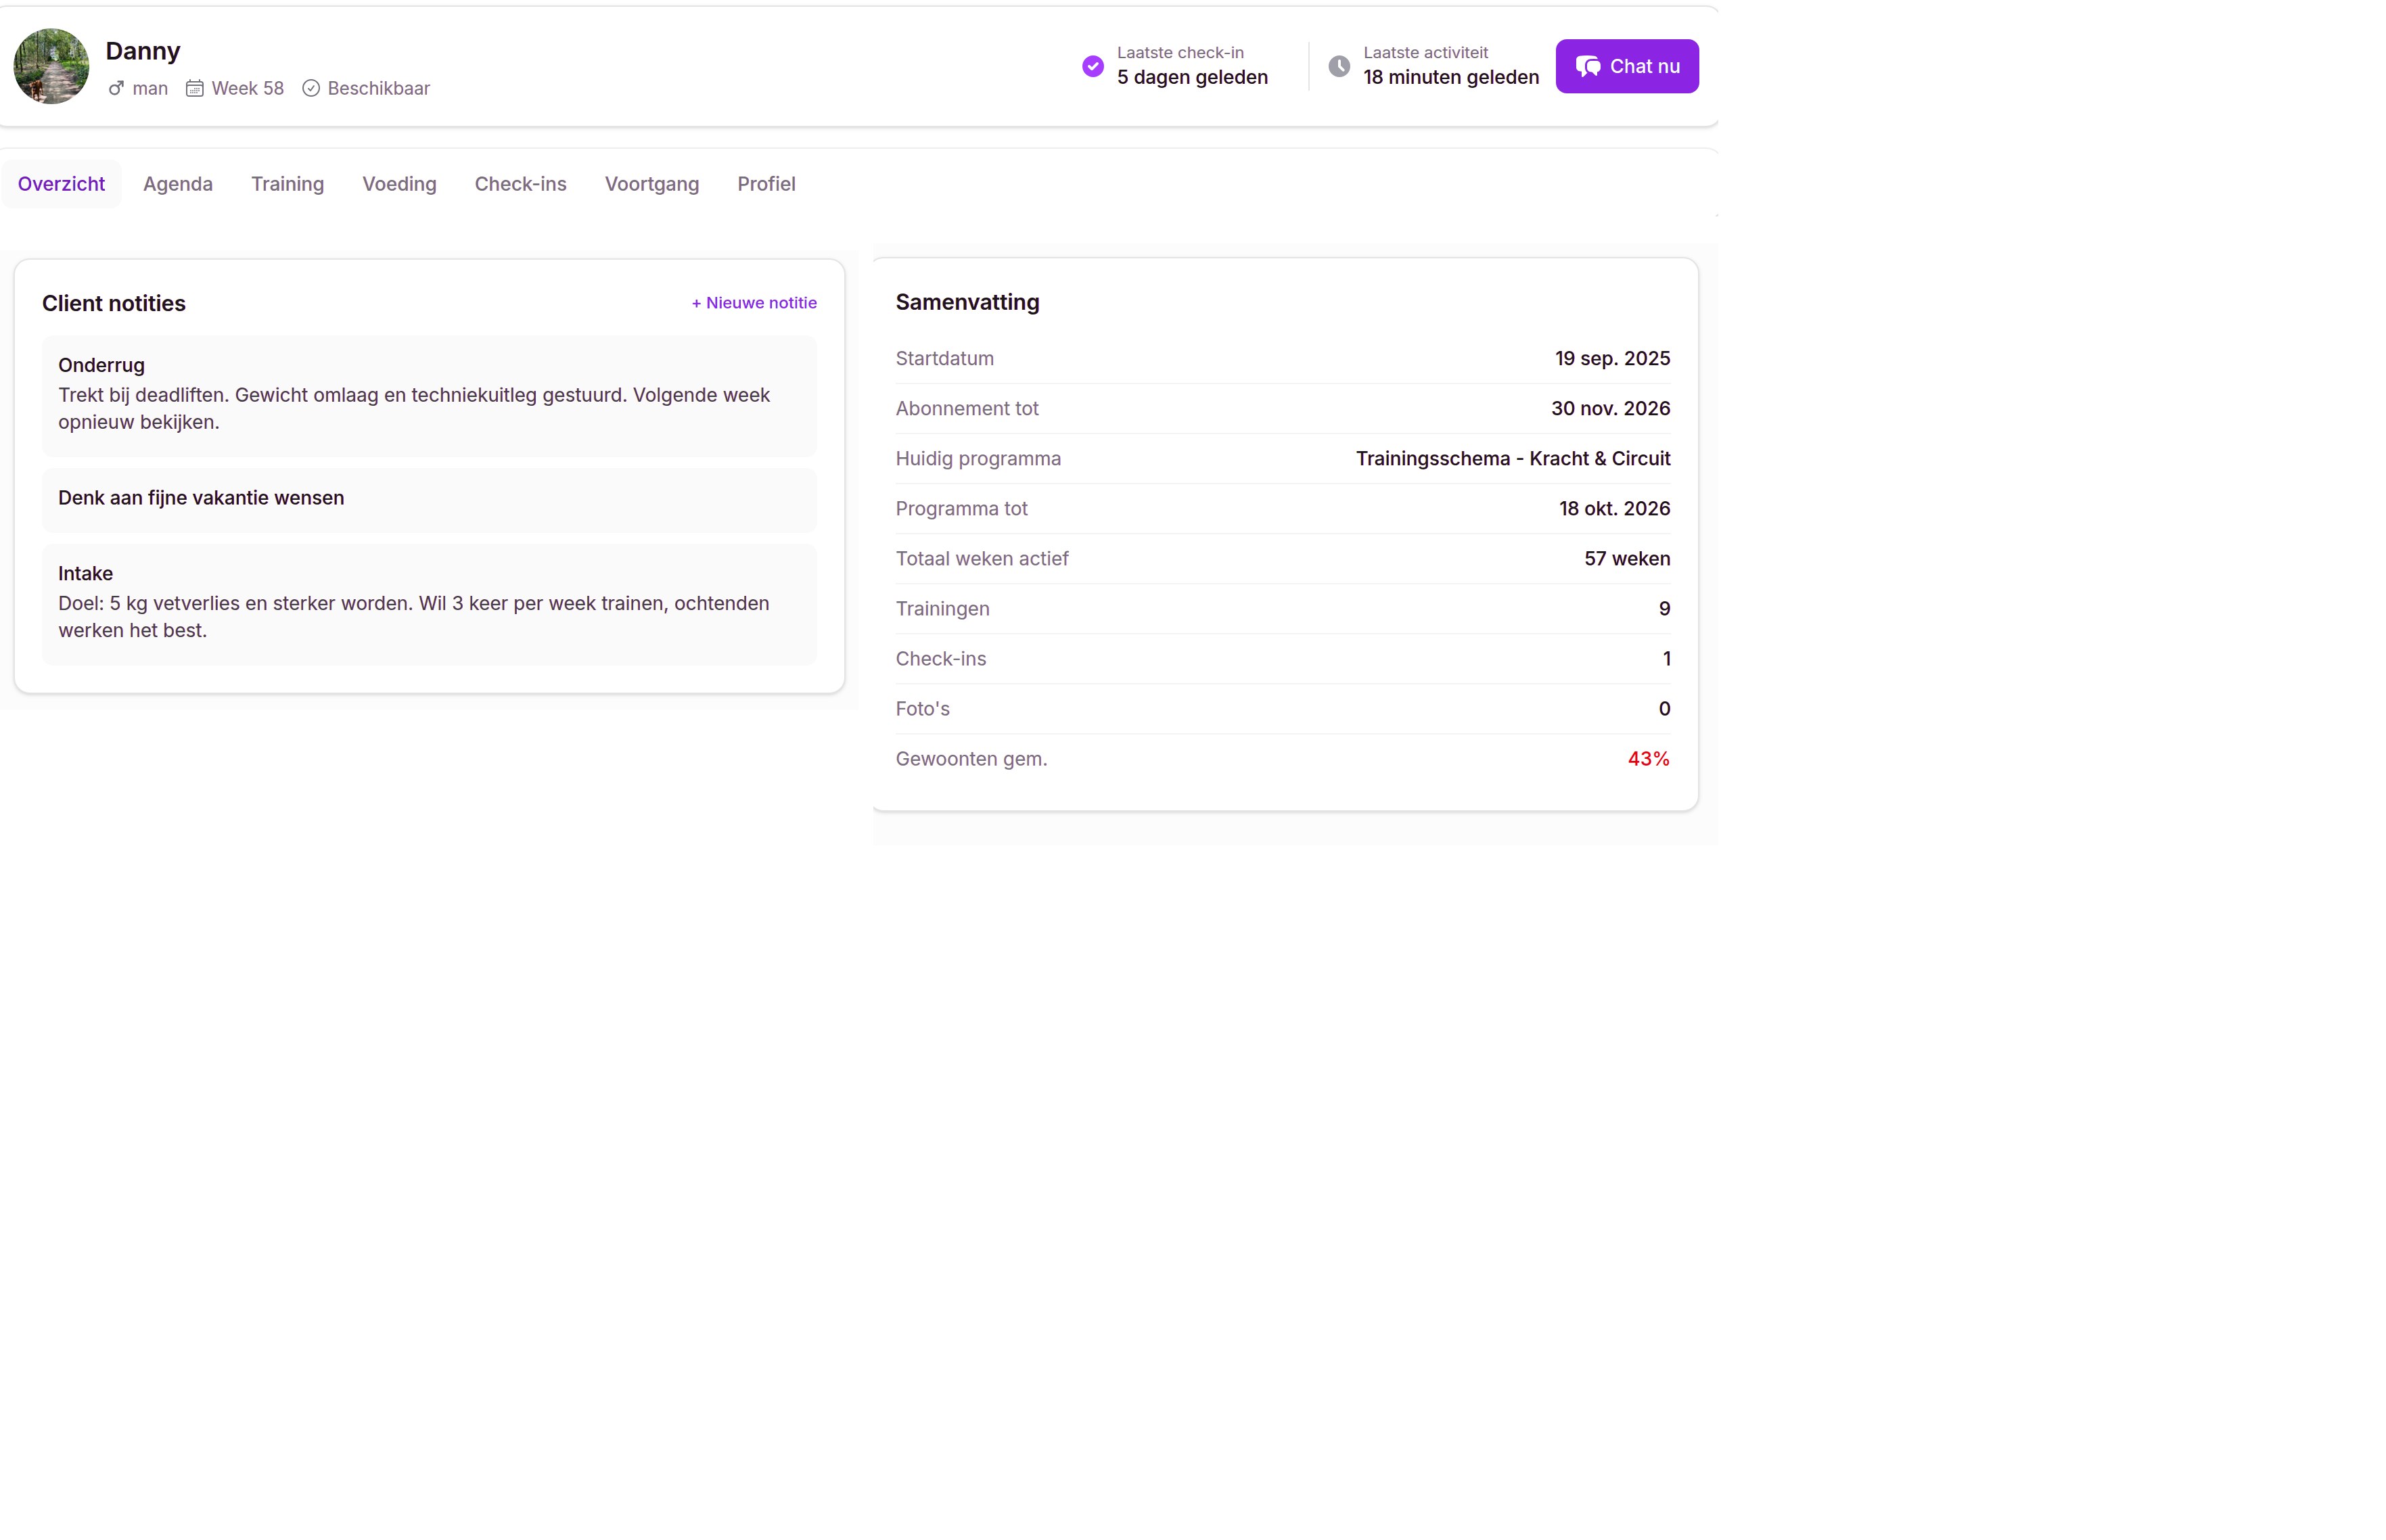
Task: Show the Voortgang tab
Action: pos(651,184)
